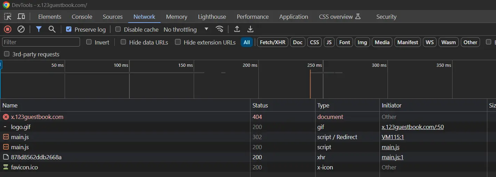Open network conditions Wi-Fi icon
The height and width of the screenshot is (177, 496).
219,29
